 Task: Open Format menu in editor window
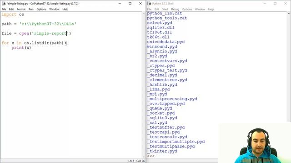21,9
